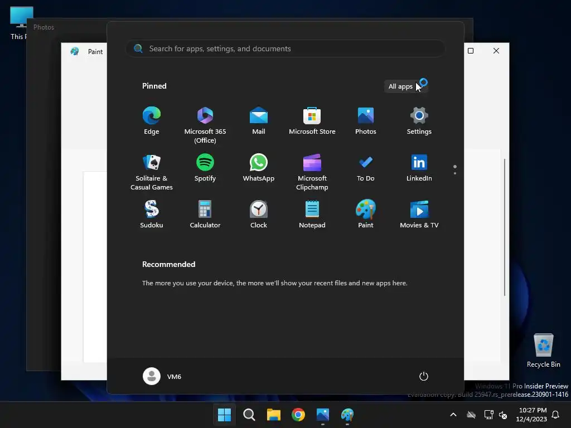Screen dimensions: 571x428
Task: Close the Paint window
Action: (x=496, y=51)
